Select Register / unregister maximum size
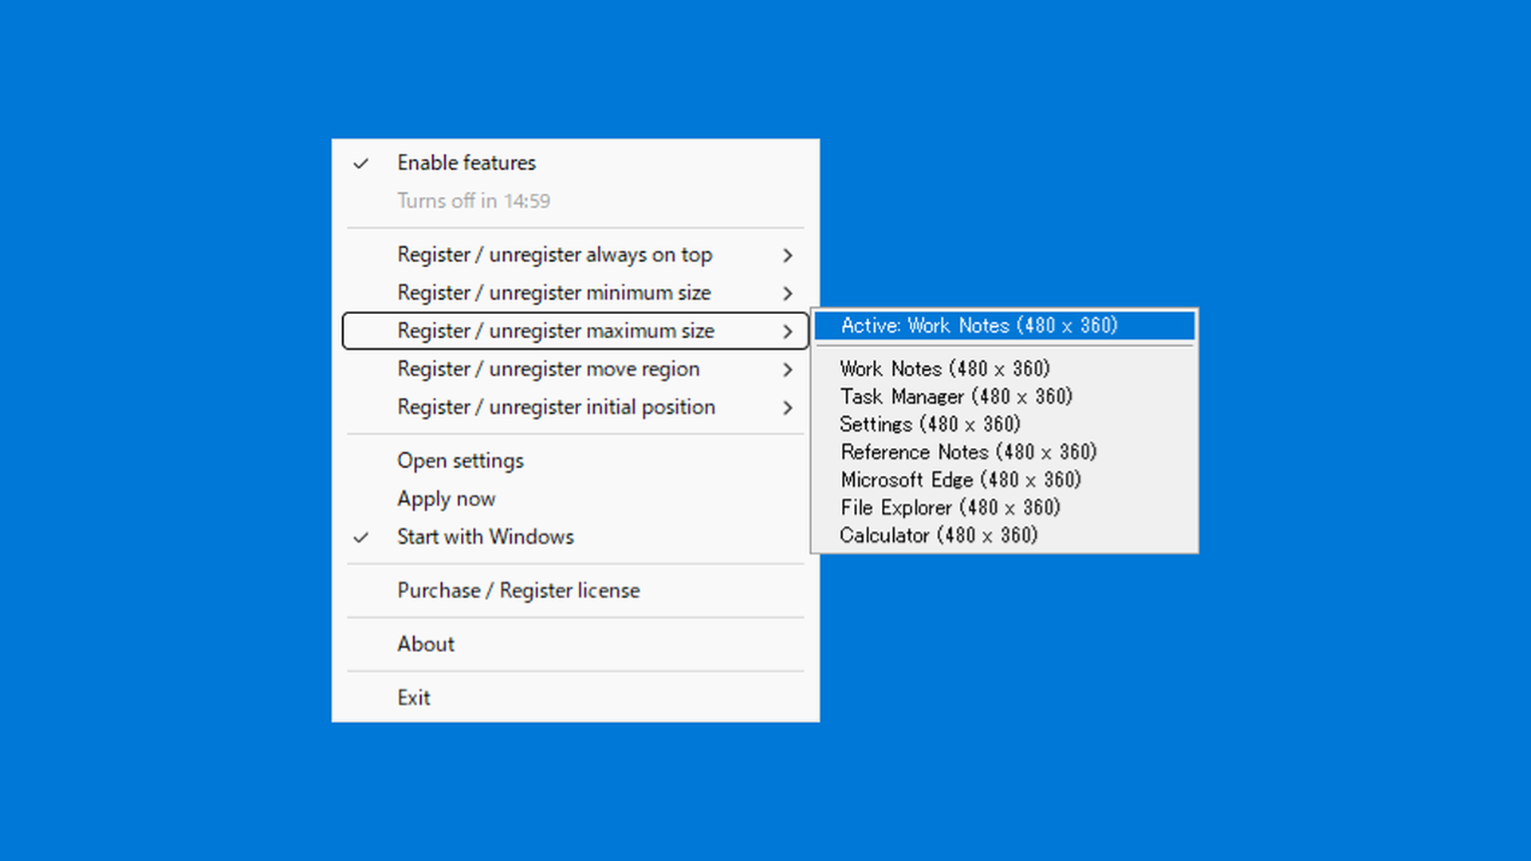 (575, 331)
